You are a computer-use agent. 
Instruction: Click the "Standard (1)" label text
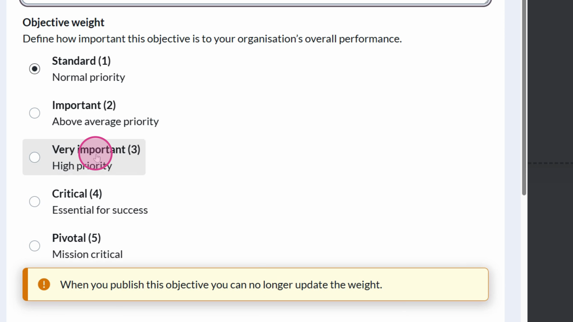81,61
